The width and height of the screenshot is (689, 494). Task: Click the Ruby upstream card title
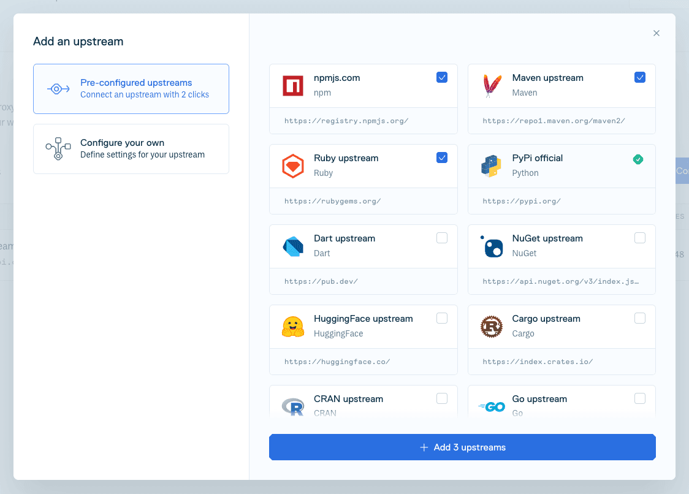click(346, 158)
